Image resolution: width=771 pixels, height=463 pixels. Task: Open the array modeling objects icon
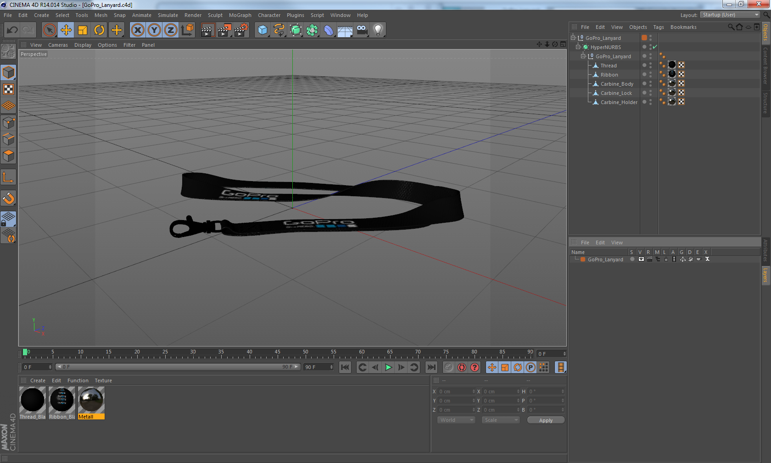coord(312,30)
